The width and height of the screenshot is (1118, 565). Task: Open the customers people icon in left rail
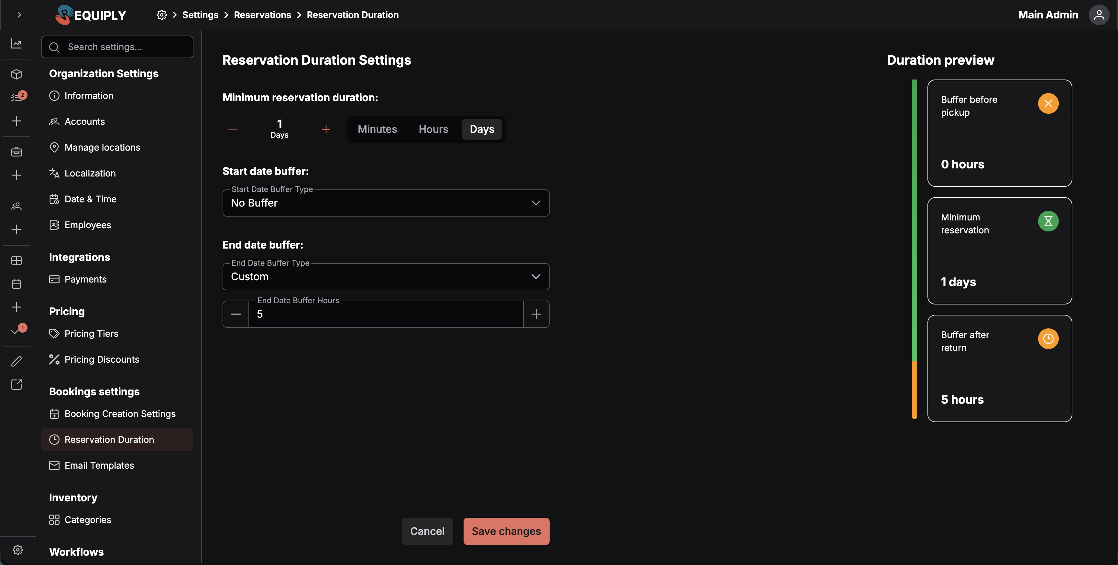click(16, 207)
